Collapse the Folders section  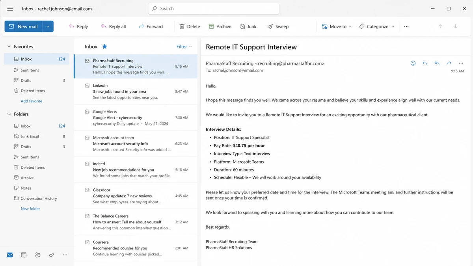click(x=9, y=114)
